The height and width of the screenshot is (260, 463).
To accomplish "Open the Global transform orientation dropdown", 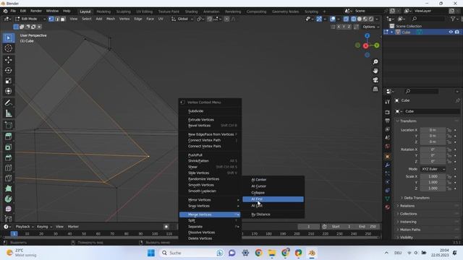I will click(182, 19).
